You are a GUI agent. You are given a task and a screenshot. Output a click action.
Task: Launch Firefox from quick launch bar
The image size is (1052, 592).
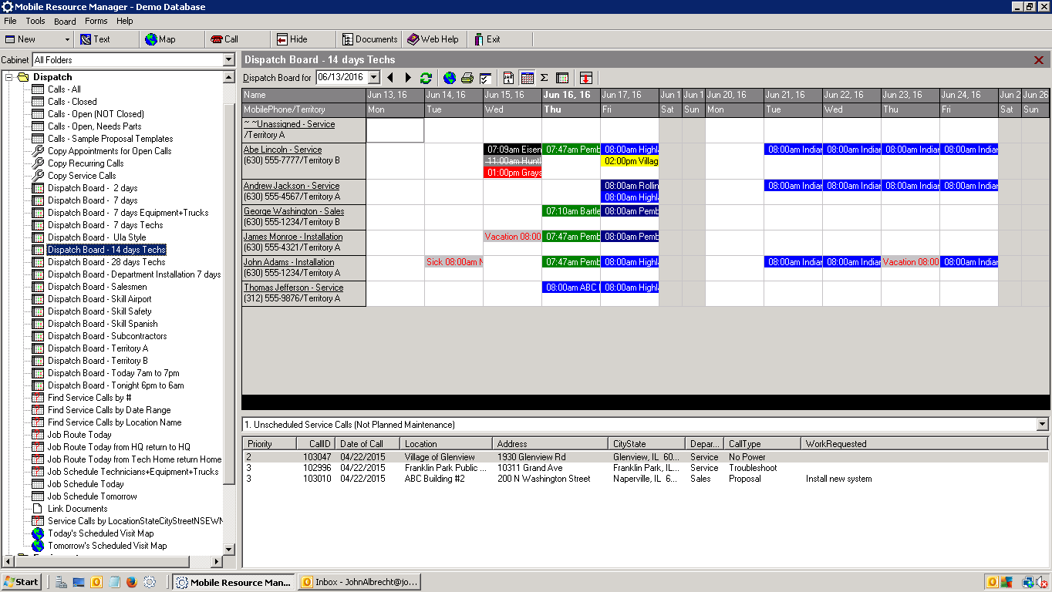(x=132, y=583)
